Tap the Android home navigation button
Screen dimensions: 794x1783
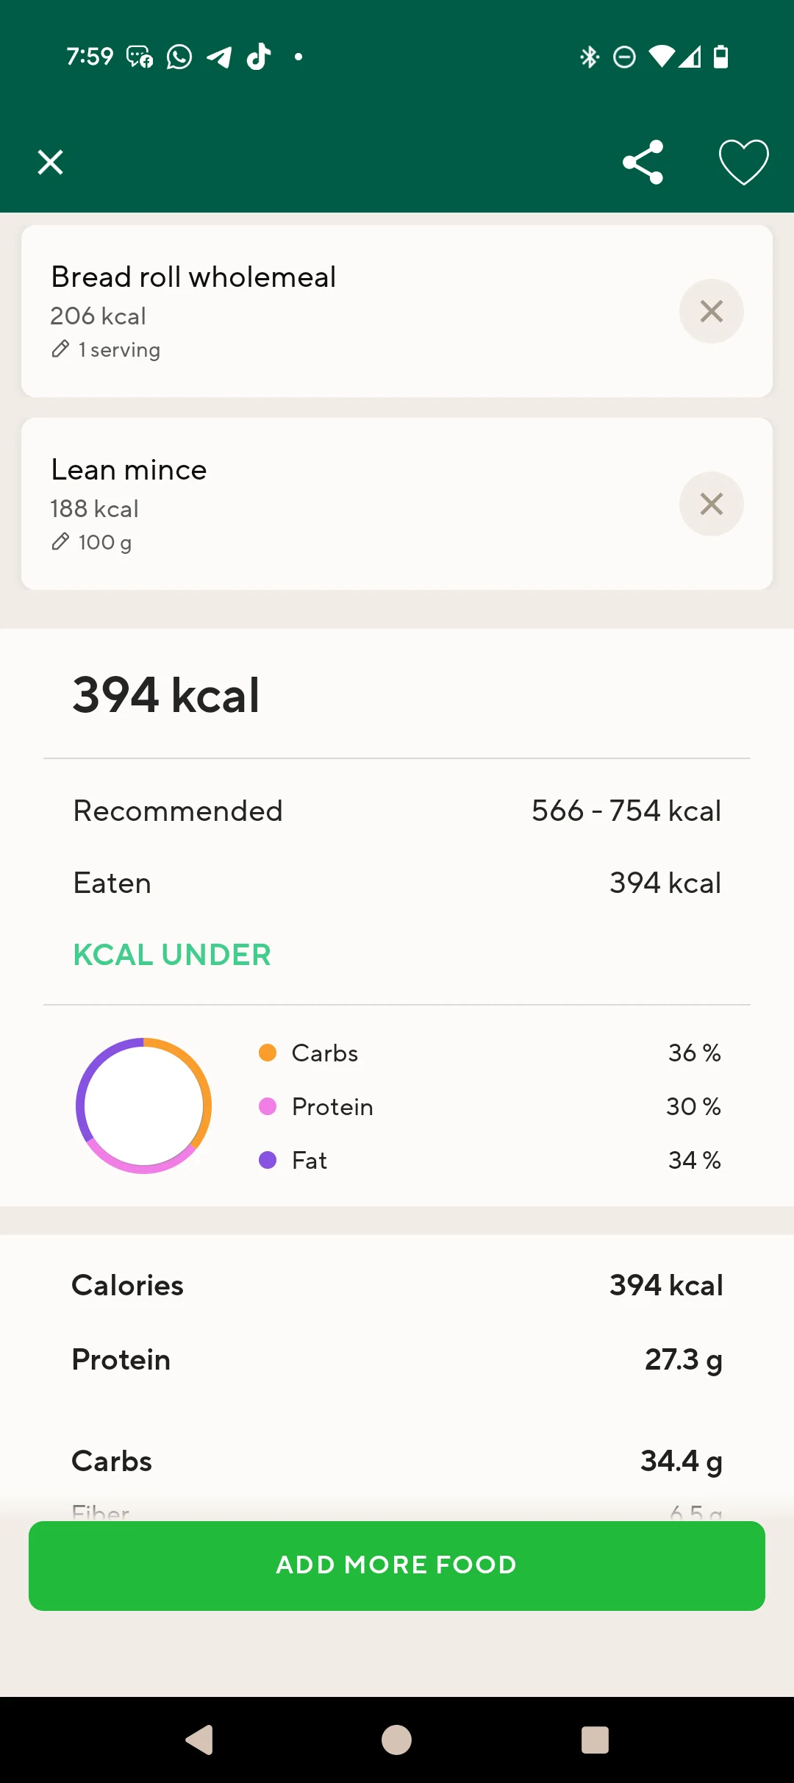coord(397,1740)
